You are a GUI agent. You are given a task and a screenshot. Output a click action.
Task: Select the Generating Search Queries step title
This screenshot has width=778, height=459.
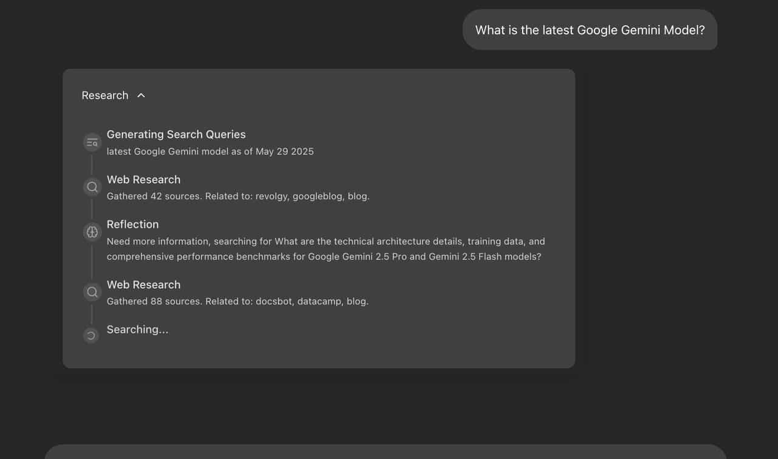[x=176, y=135]
